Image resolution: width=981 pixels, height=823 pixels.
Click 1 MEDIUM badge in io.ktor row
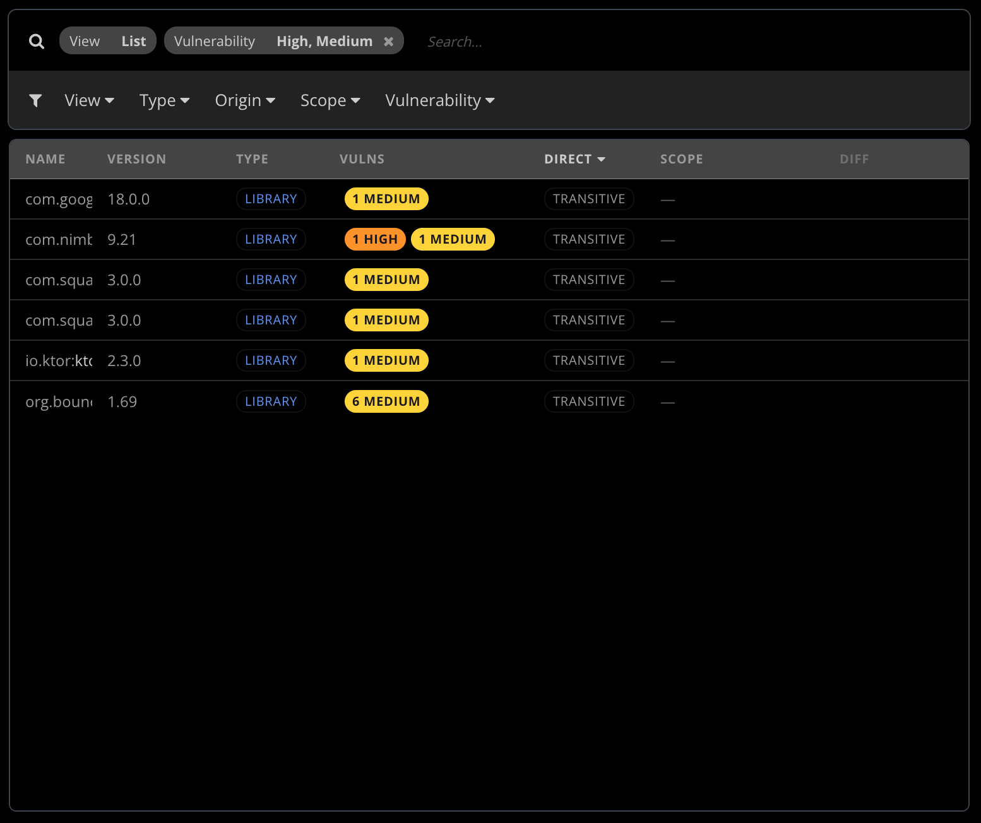386,360
